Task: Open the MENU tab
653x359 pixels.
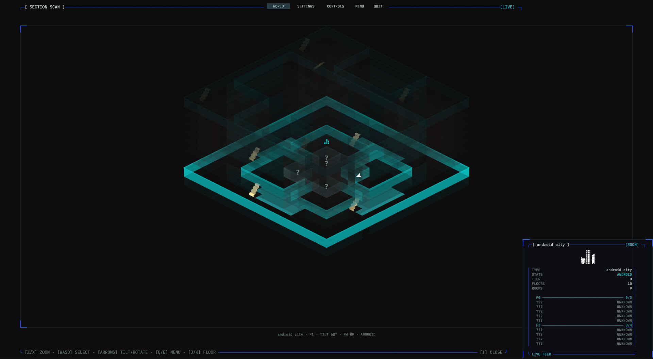Action: [359, 6]
